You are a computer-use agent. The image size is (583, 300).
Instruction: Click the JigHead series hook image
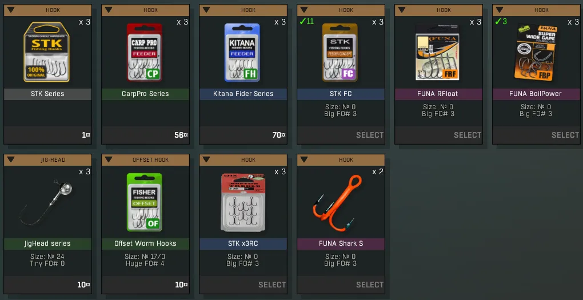point(47,202)
